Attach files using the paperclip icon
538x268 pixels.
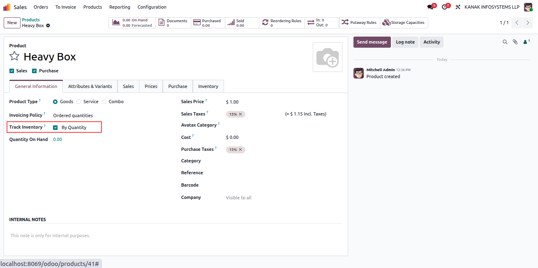tap(515, 42)
